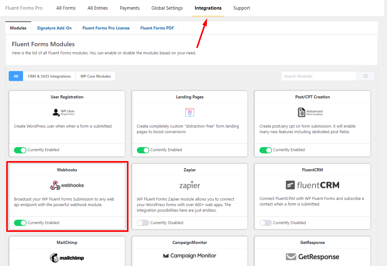Switch to the Modules tab
This screenshot has width=387, height=266.
click(18, 28)
